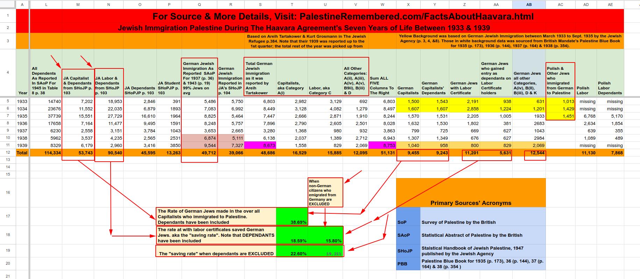
Task: Select the cell with value 18,953
Action: click(x=108, y=101)
